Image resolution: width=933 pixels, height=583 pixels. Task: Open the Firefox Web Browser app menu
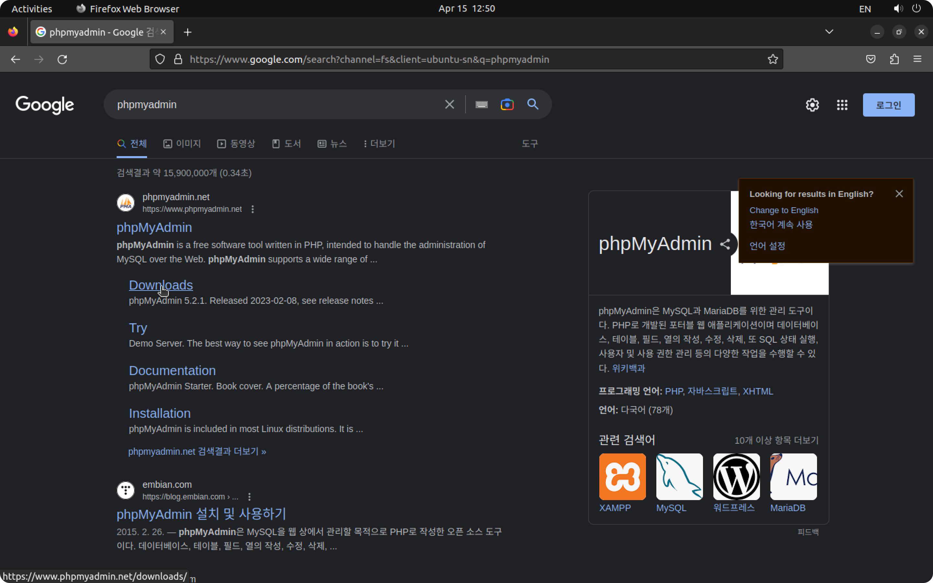(x=128, y=8)
